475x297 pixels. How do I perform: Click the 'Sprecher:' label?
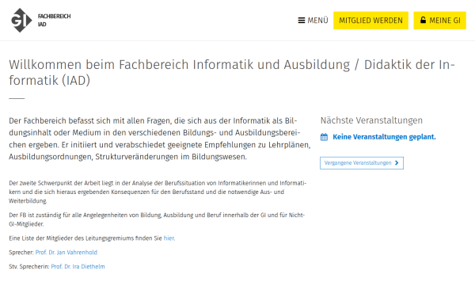21,253
